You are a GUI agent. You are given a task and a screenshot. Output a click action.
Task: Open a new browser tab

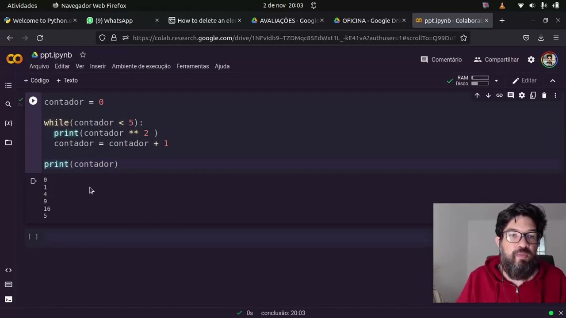click(x=502, y=21)
